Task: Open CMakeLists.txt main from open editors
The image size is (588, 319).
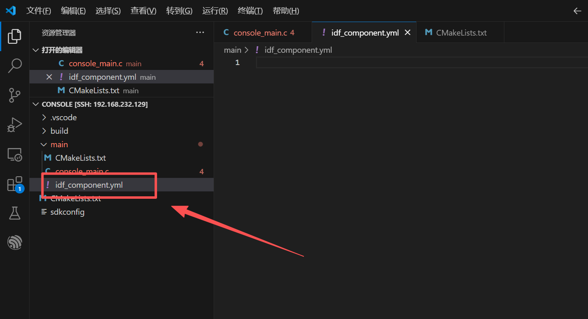Action: pyautogui.click(x=121, y=90)
